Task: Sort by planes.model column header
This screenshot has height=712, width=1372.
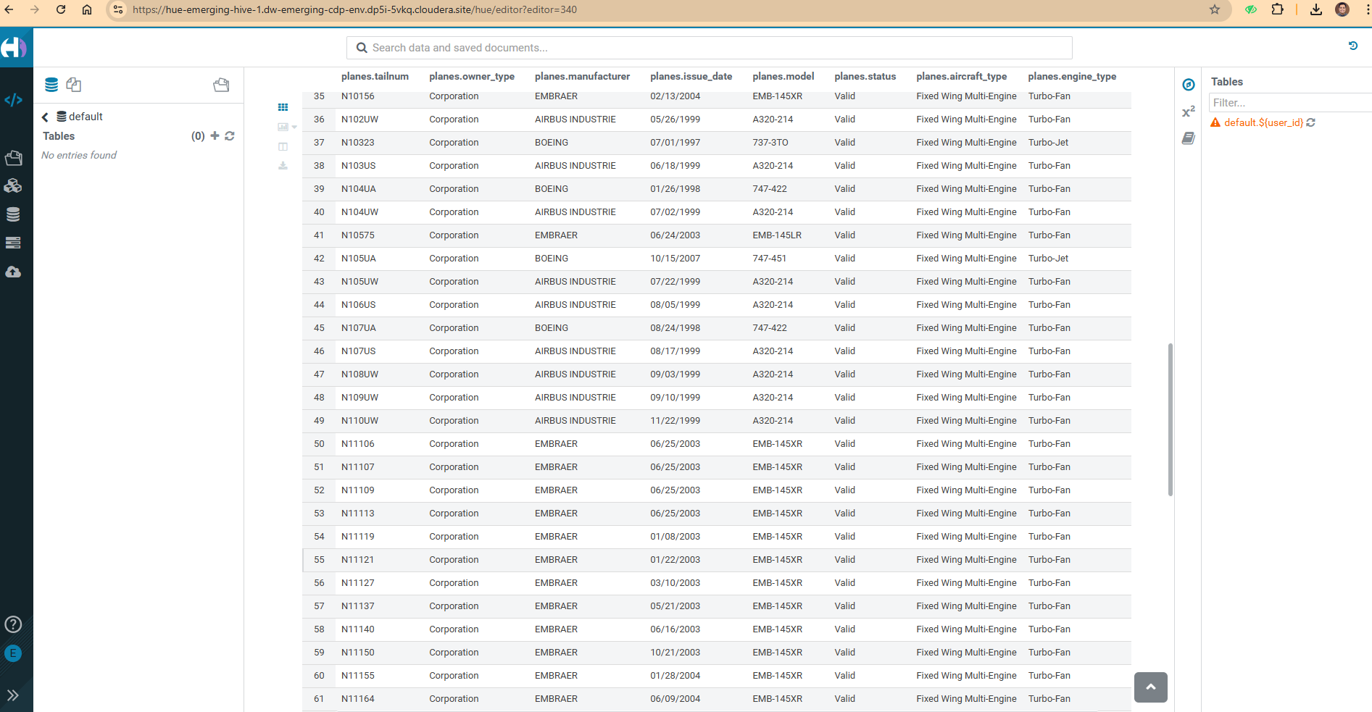Action: (x=783, y=76)
